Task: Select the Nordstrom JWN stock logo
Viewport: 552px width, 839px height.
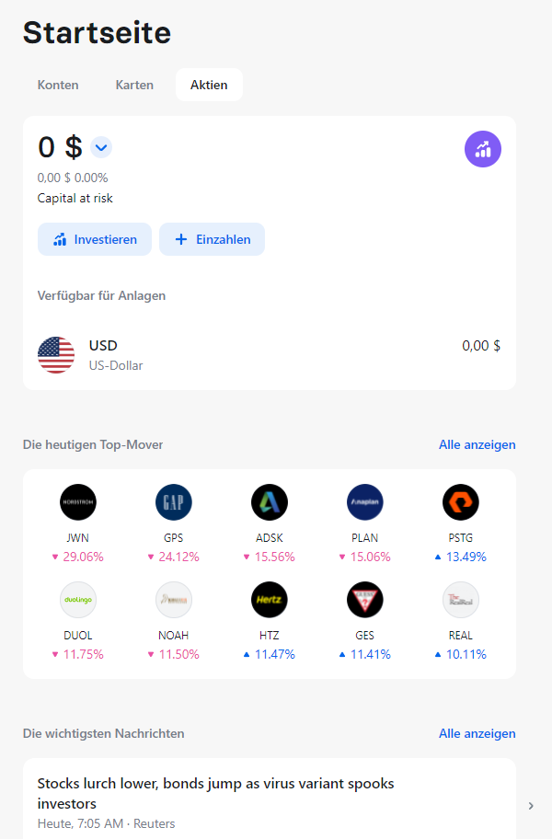Action: point(78,502)
